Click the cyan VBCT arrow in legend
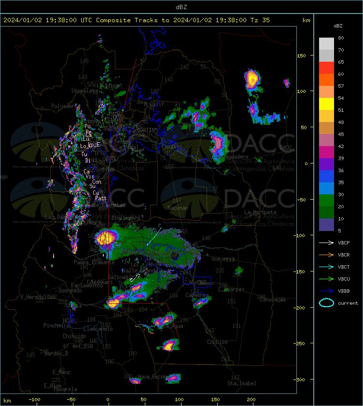 [x=326, y=267]
